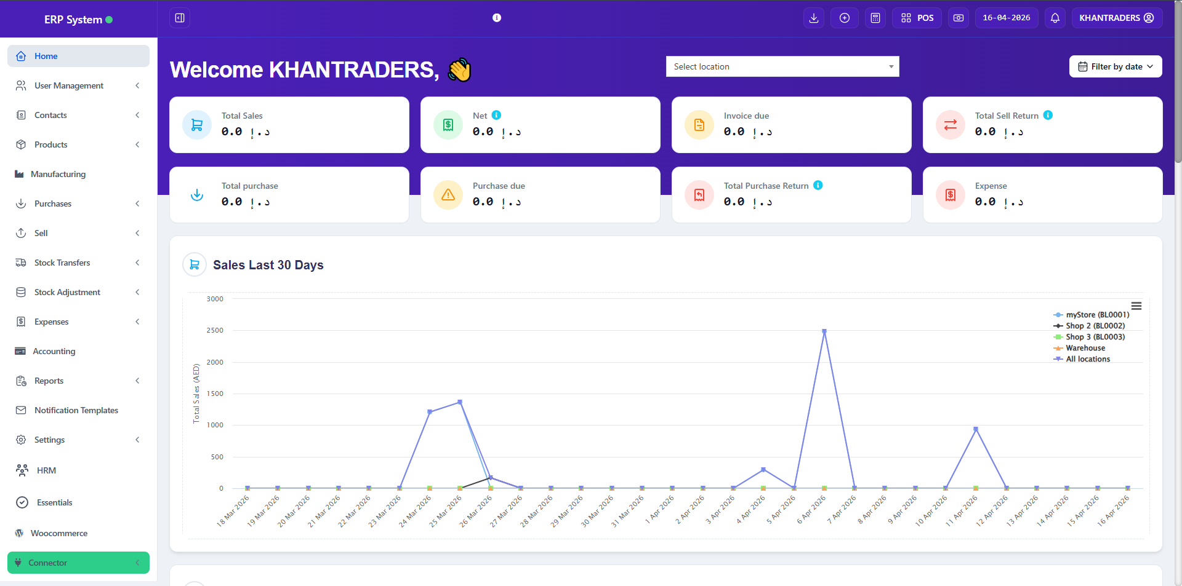The width and height of the screenshot is (1182, 586).
Task: Click the green Connector bar in sidebar
Action: 78,563
